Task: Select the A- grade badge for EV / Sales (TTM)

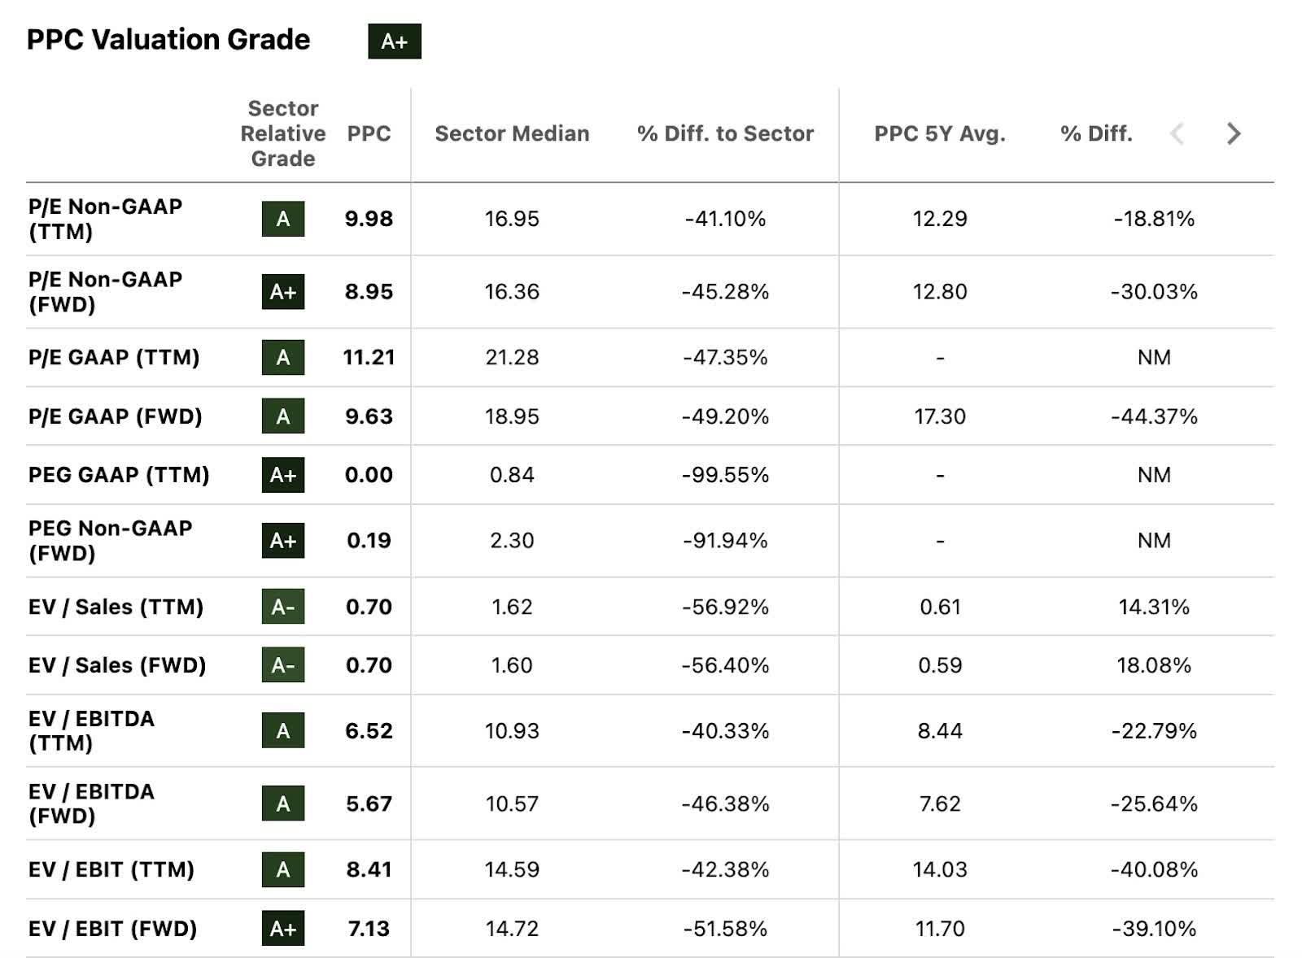Action: pyautogui.click(x=283, y=607)
